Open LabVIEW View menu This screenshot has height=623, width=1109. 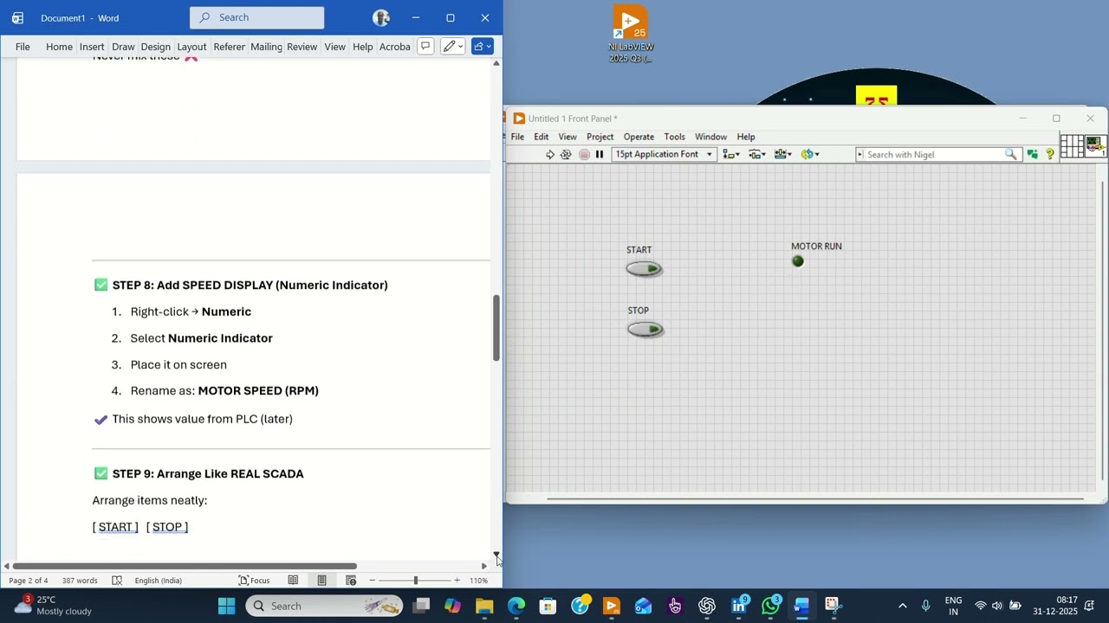pos(567,137)
